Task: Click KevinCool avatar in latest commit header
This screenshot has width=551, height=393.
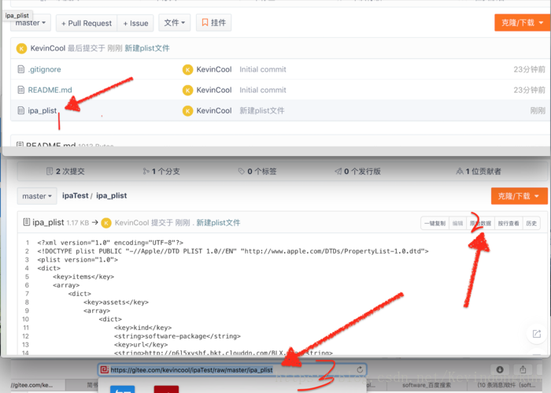Action: [x=21, y=49]
